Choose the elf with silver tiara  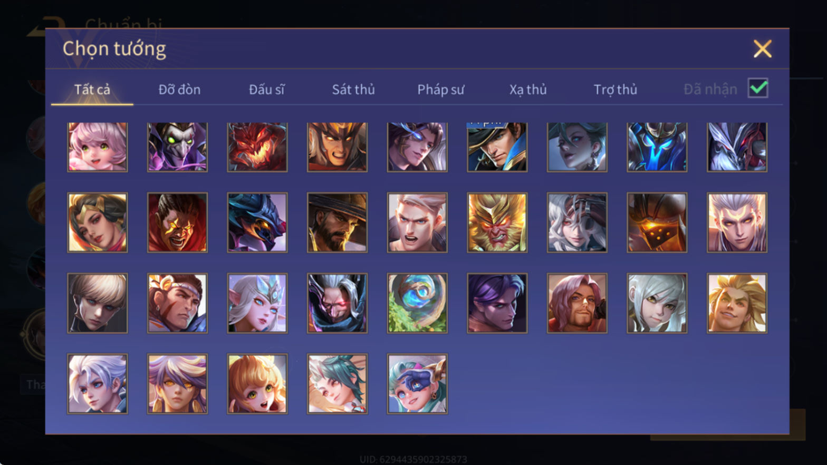click(257, 303)
